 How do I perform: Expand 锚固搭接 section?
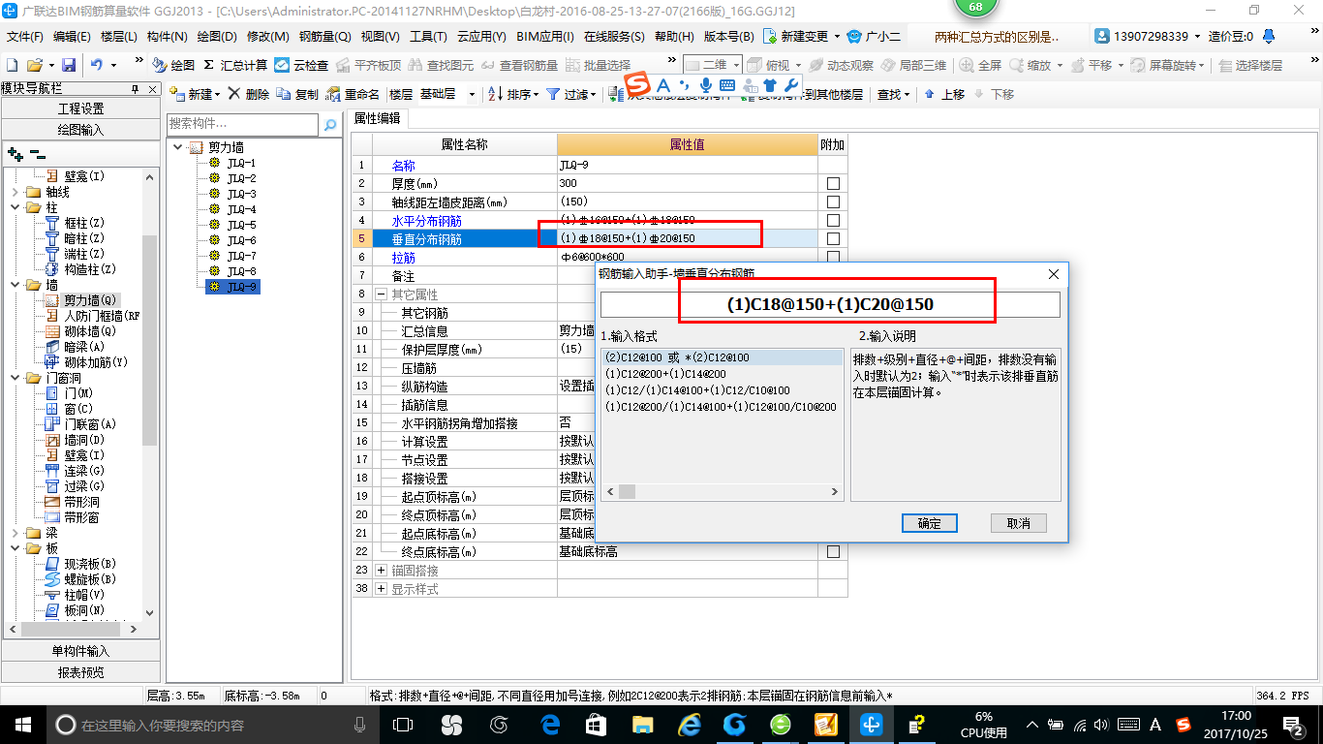point(381,571)
